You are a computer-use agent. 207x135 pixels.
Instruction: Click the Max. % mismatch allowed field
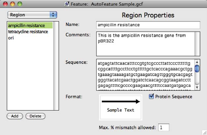tap(164, 127)
